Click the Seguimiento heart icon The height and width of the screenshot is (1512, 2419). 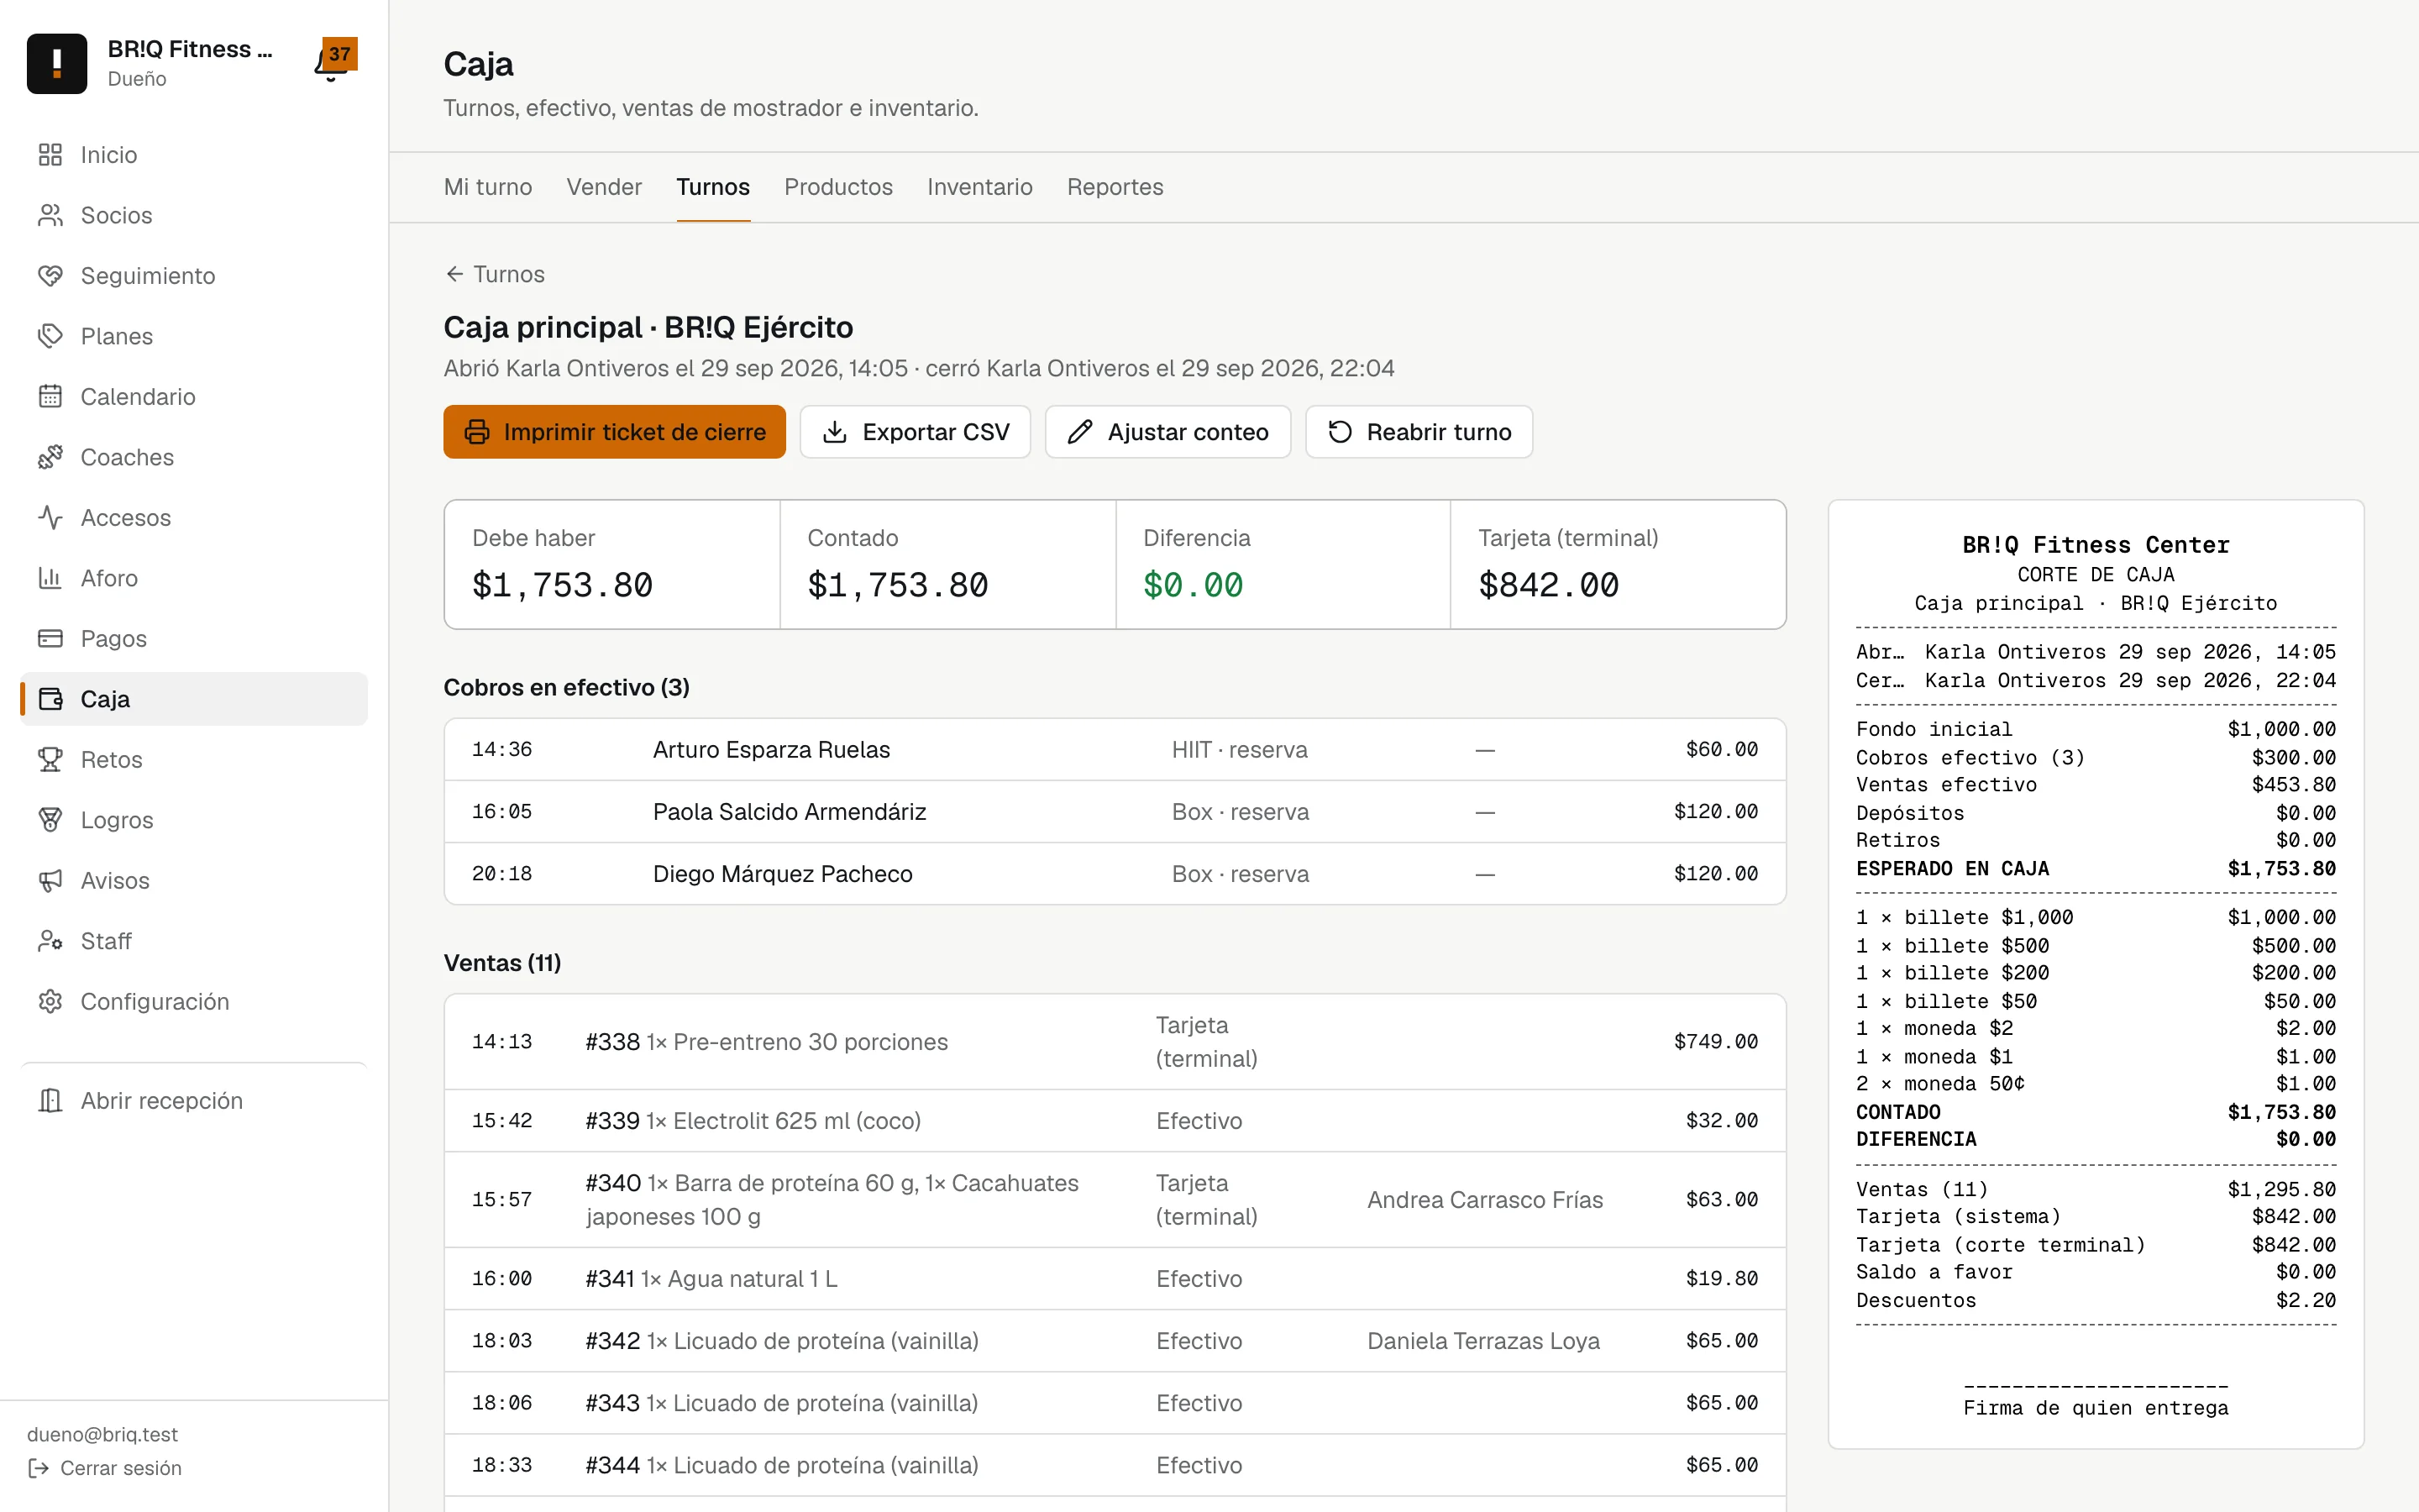tap(50, 276)
